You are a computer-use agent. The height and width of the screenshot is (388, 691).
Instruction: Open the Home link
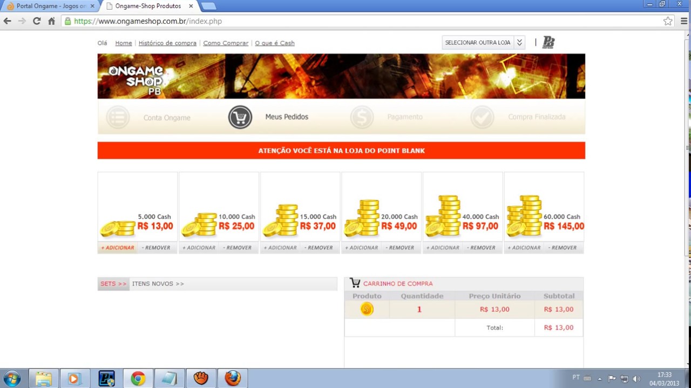[124, 43]
